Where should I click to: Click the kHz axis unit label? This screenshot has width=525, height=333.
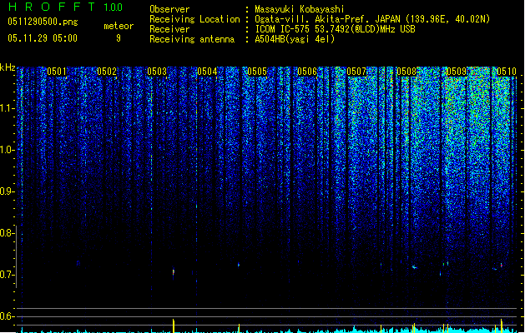click(x=8, y=67)
